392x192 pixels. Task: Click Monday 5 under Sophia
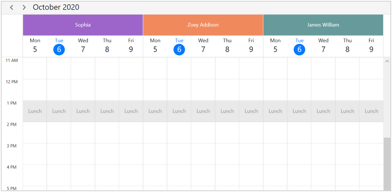click(35, 46)
